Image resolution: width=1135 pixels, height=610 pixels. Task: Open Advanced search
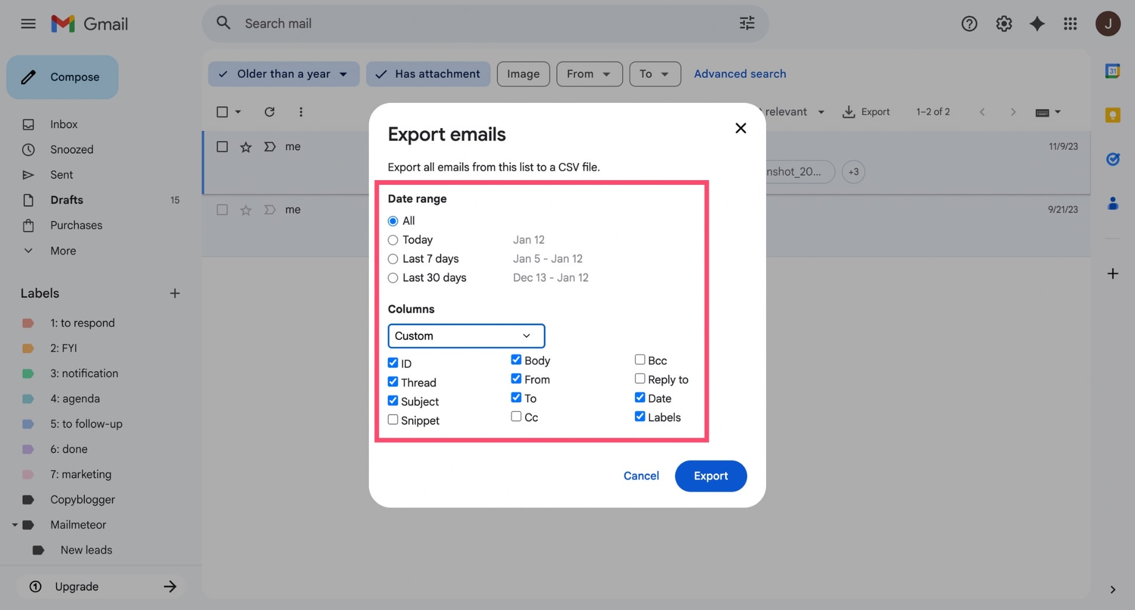click(740, 74)
